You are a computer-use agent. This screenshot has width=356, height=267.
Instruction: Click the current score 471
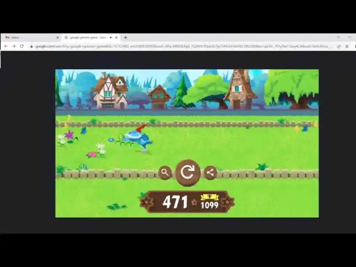click(x=175, y=202)
